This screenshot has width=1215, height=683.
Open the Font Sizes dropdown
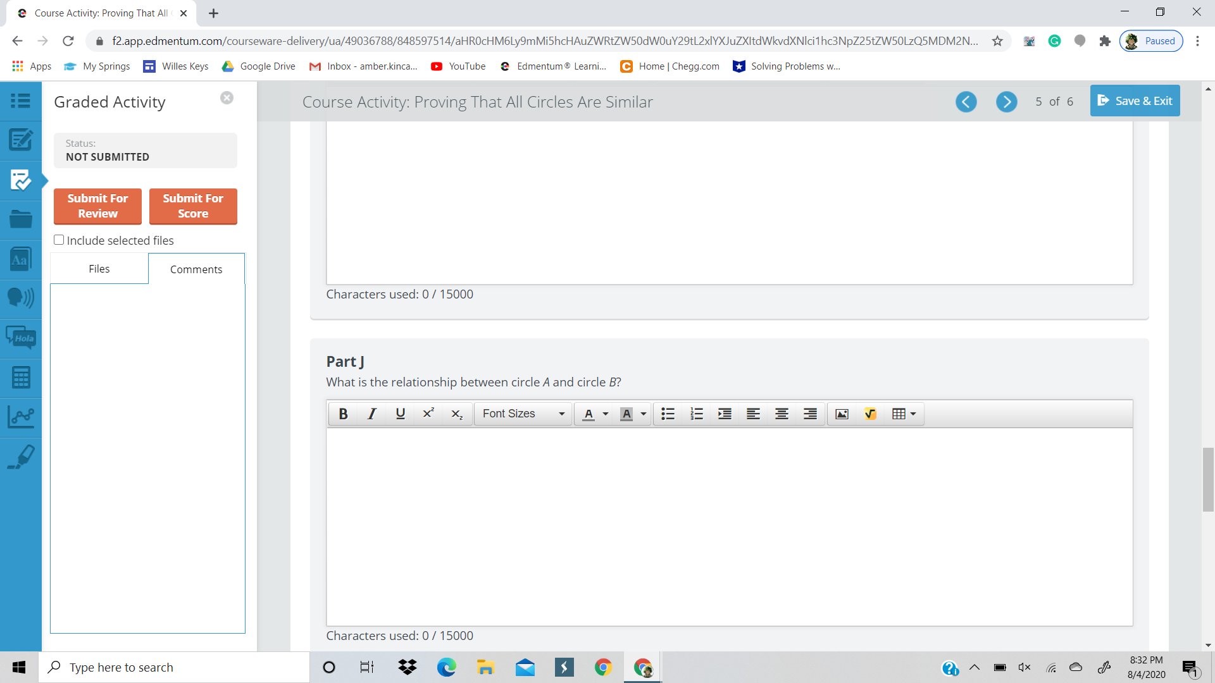click(523, 414)
